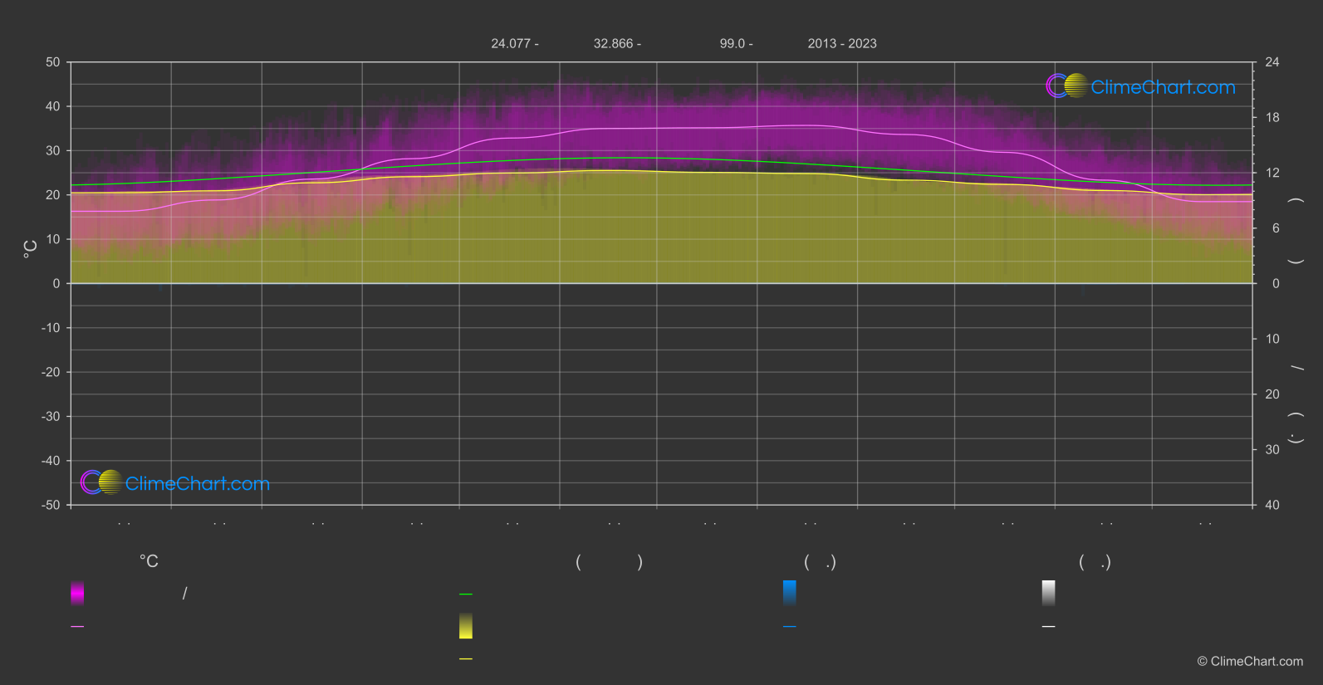Click the blue line legend marker

[790, 627]
